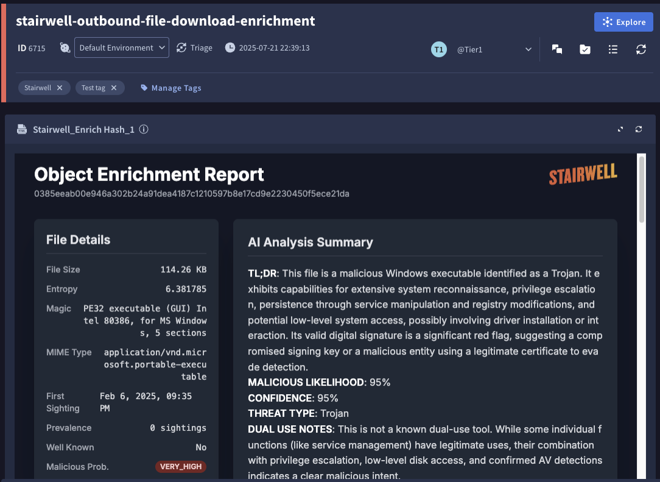Click the Stairwell_Enrich Hash_1 widget HTML icon
Viewport: 660px width, 482px height.
22,129
